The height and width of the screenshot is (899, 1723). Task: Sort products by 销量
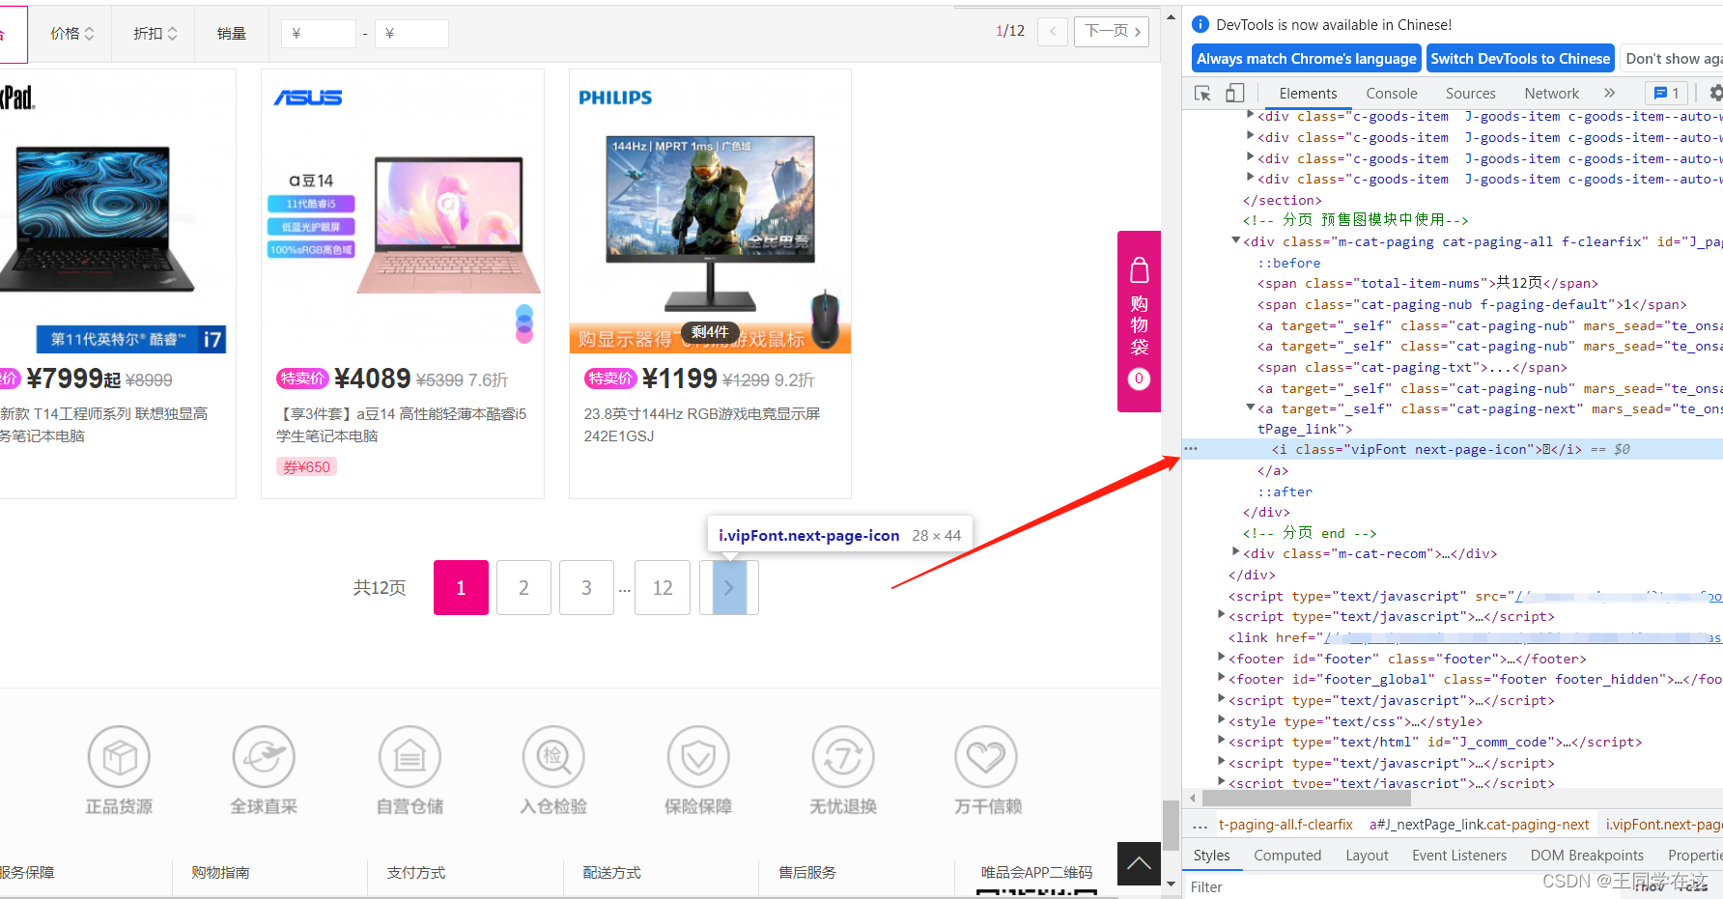[x=231, y=33]
